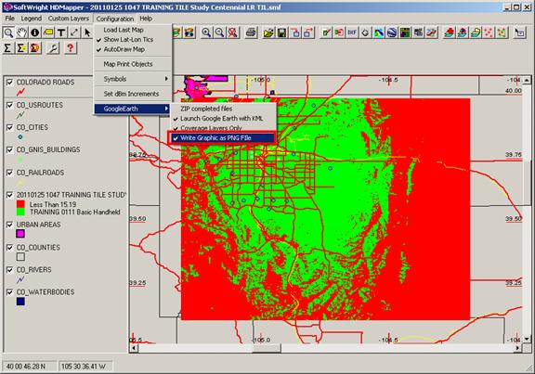The height and width of the screenshot is (374, 535).
Task: Click the checkmark with pencil icon
Action: (x=326, y=32)
